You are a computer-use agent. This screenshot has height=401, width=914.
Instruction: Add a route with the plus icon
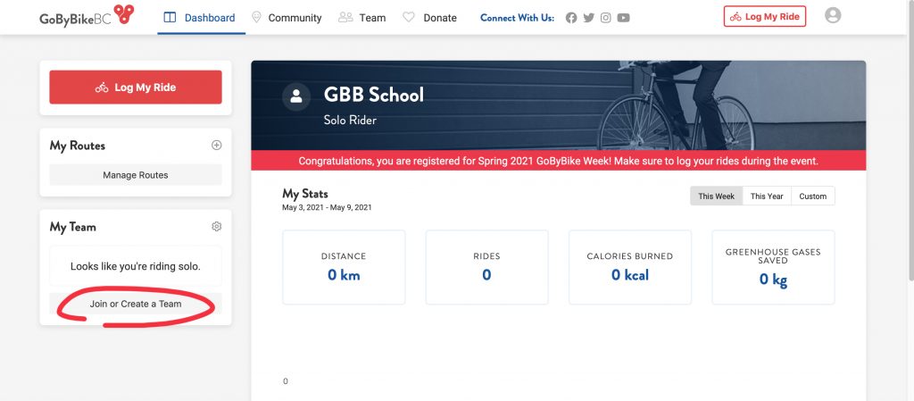click(216, 146)
